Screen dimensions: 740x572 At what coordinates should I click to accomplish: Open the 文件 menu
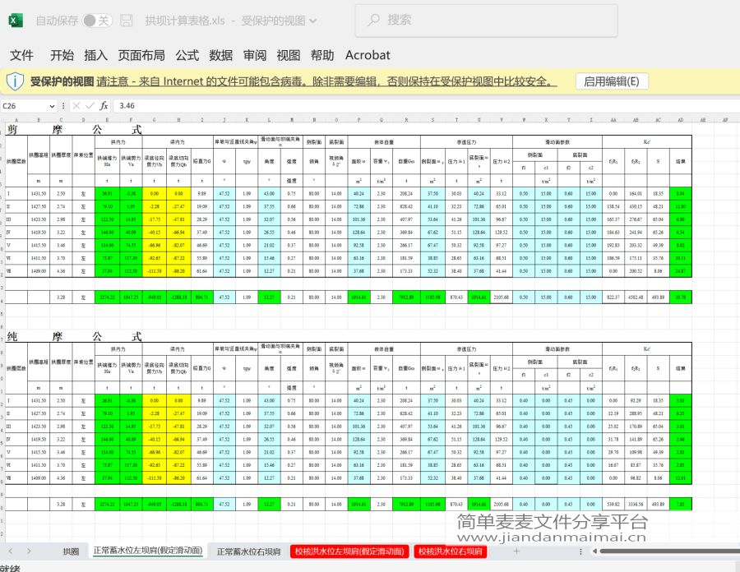click(21, 55)
